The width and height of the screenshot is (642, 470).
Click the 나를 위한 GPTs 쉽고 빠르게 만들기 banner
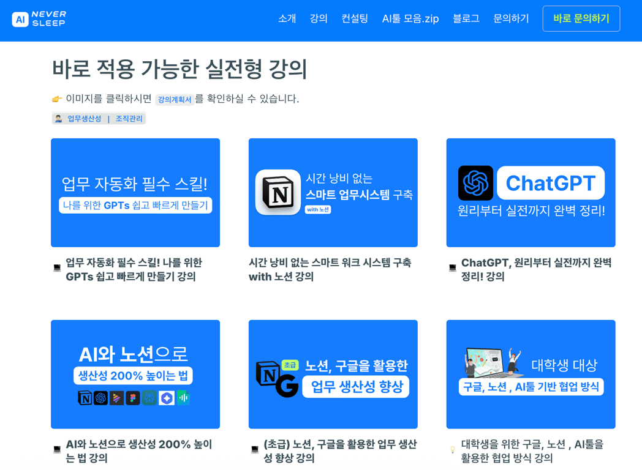click(135, 205)
